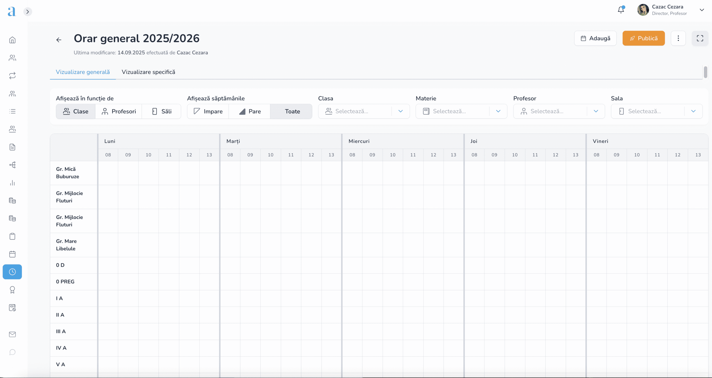Viewport: 712px width, 378px height.
Task: Open the calendar icon in sidebar
Action: point(12,254)
